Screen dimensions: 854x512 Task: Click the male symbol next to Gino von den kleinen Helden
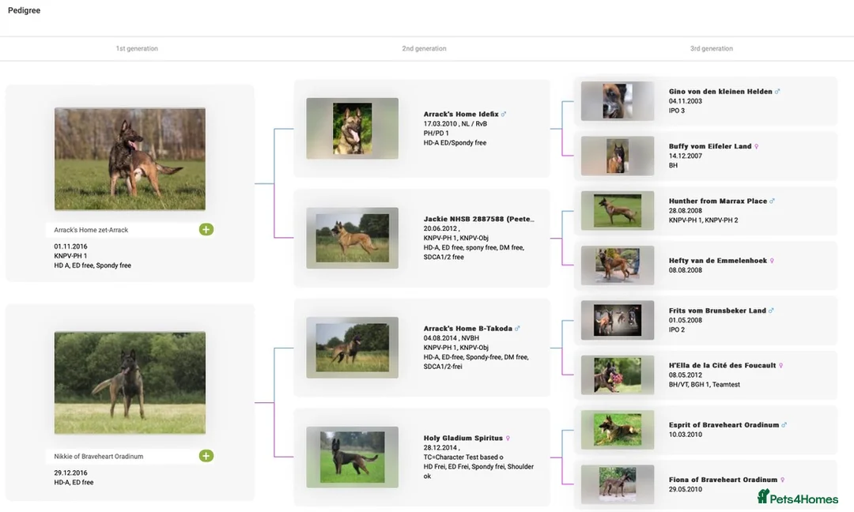pyautogui.click(x=777, y=92)
